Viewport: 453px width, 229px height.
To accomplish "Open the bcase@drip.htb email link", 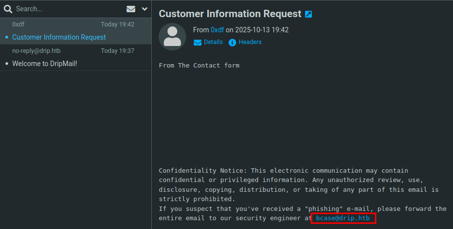I will [x=343, y=218].
